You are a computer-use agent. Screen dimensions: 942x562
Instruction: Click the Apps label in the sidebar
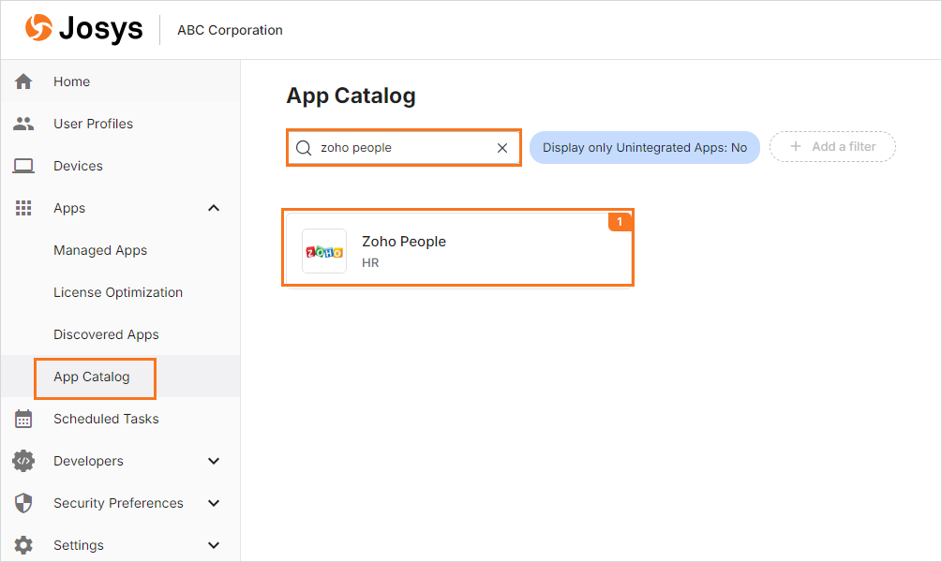[69, 208]
